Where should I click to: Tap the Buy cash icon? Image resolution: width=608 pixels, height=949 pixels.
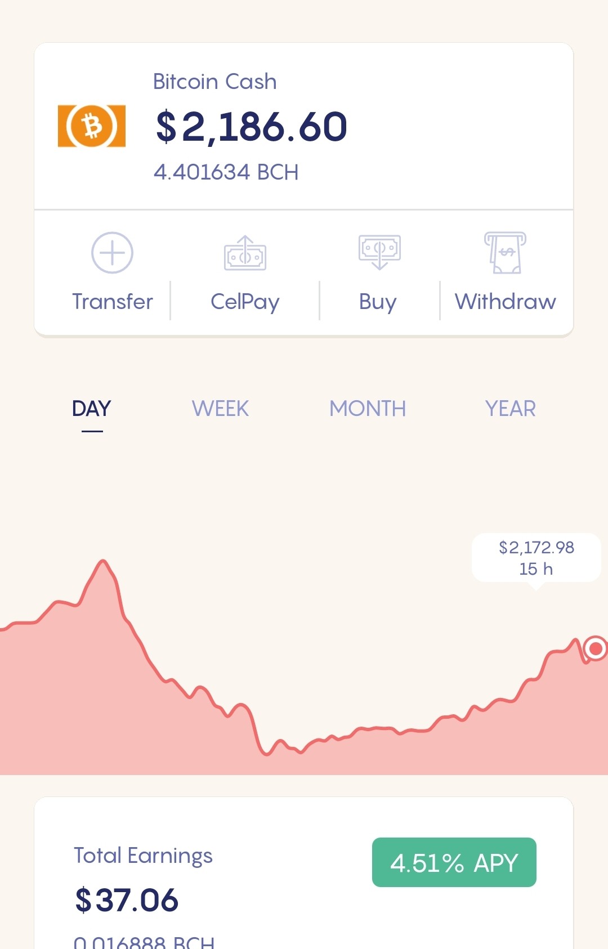click(x=379, y=252)
